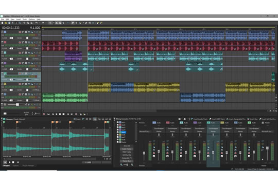
Task: Open Soundmapper input dropdown on first mixer channel
Action: tap(159, 128)
